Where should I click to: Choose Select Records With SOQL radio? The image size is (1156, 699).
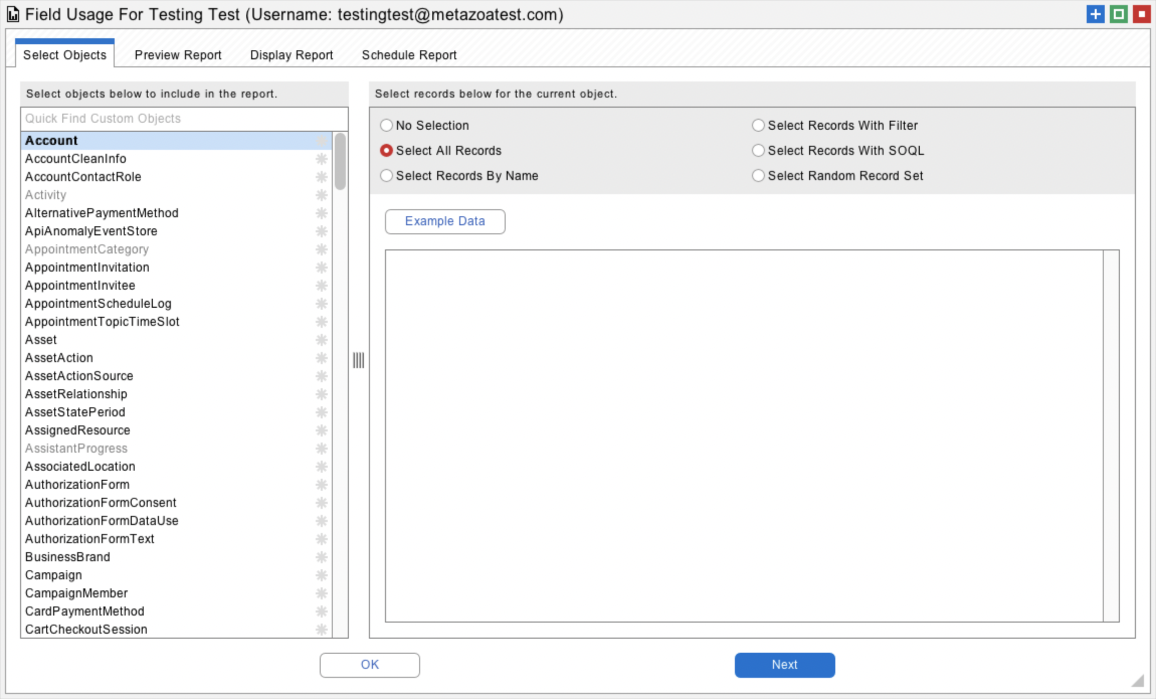point(758,150)
